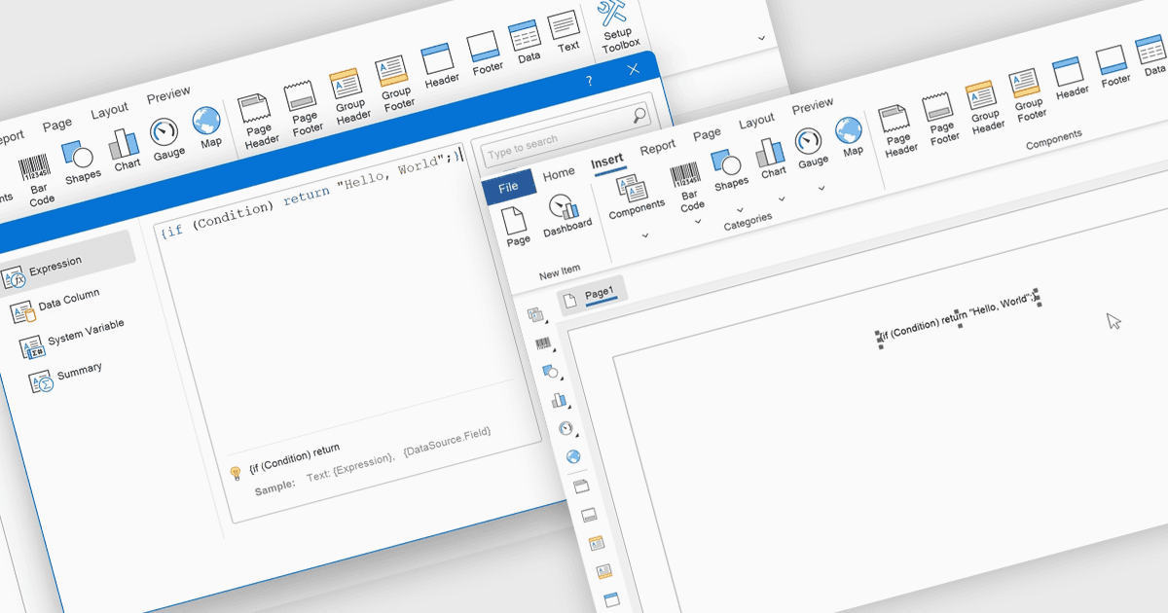Click the globe map tool in the side toolbox
1168x613 pixels.
[x=574, y=456]
